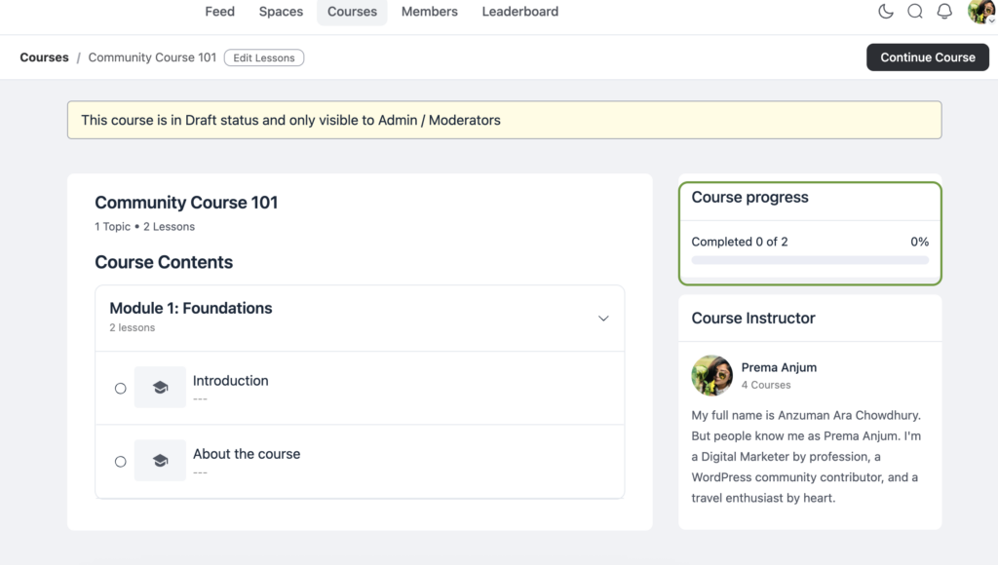Image resolution: width=998 pixels, height=565 pixels.
Task: Open Edit Lessons settings
Action: point(263,57)
